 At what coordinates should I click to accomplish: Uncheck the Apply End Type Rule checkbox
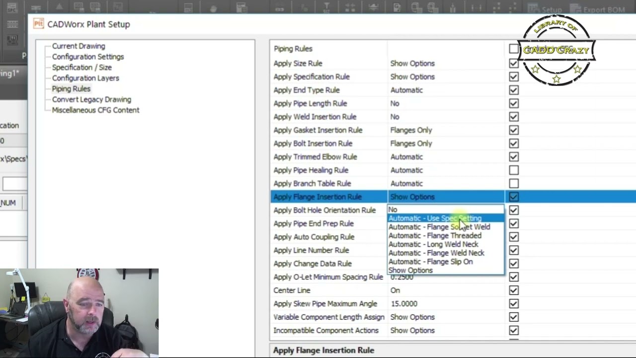click(514, 90)
